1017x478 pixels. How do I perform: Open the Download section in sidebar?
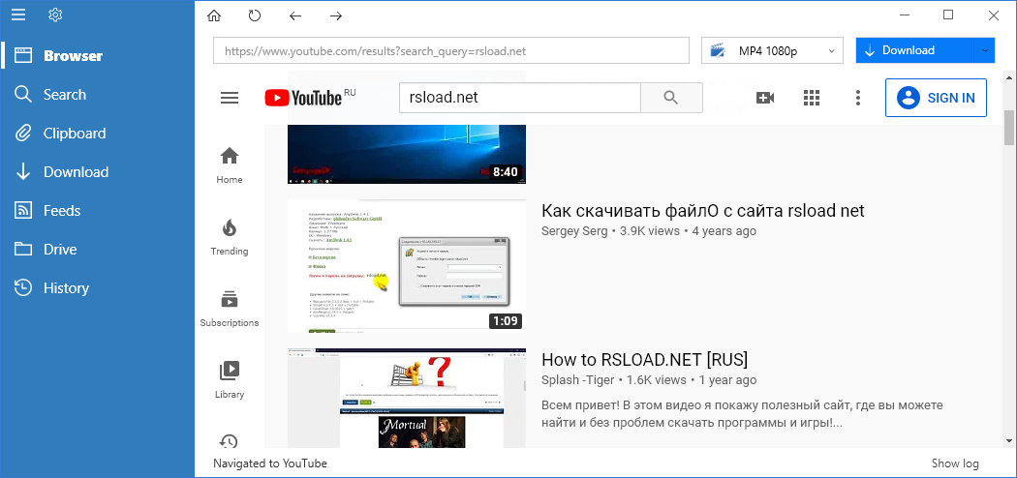point(98,172)
